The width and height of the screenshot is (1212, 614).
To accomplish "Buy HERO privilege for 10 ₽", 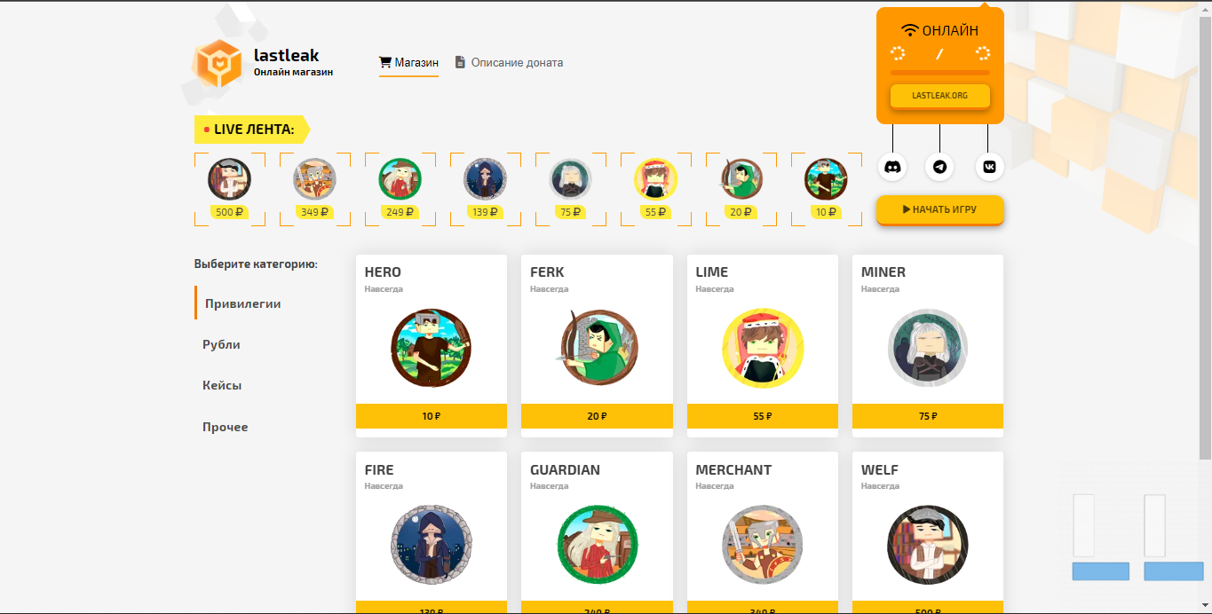I will click(x=432, y=416).
